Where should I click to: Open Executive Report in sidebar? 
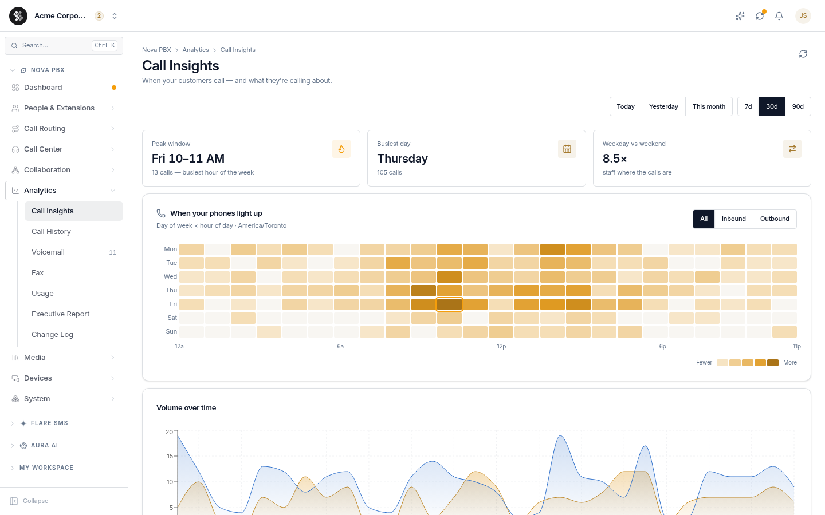(74, 314)
